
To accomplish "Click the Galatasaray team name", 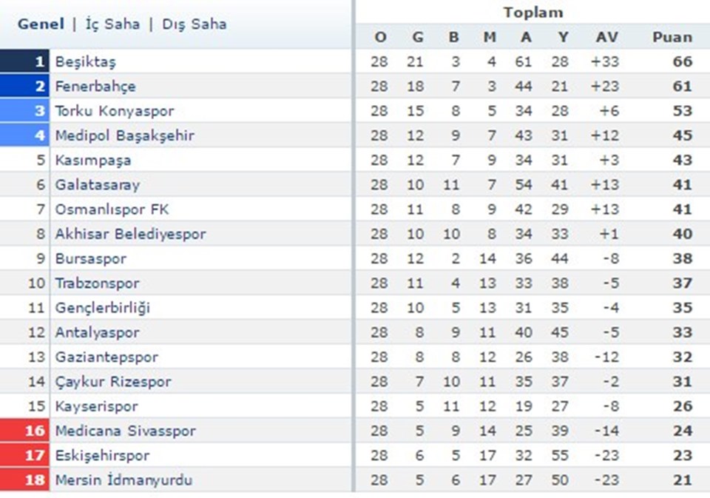I will coord(97,184).
